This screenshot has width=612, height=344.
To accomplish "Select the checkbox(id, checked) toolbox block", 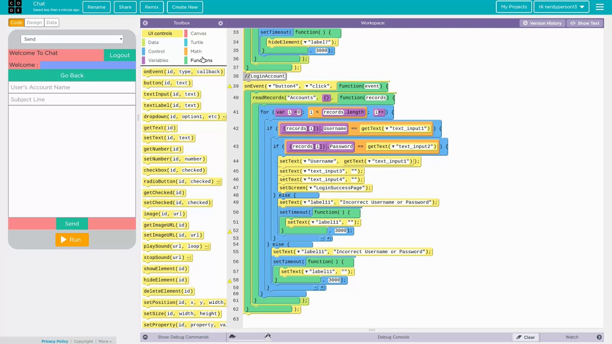I will click(174, 170).
